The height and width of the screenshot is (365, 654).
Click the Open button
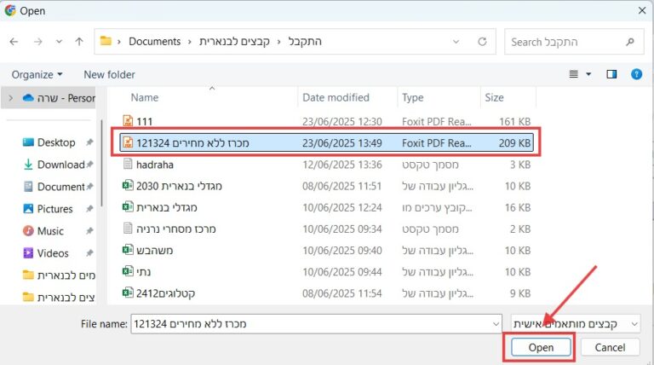click(541, 347)
